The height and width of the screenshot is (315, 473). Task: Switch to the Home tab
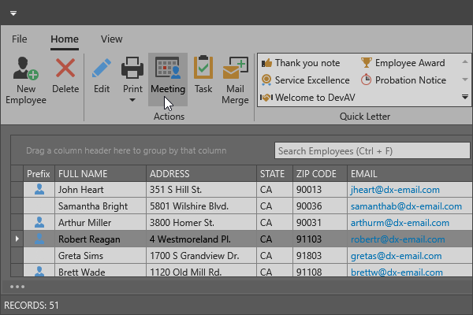tap(65, 39)
